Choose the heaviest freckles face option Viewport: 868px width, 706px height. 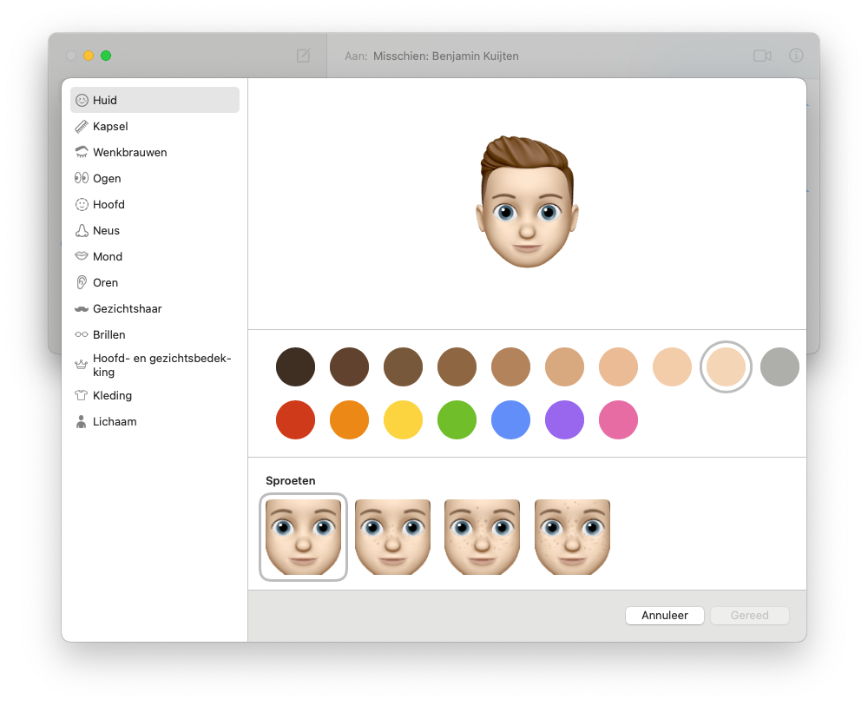pos(572,538)
